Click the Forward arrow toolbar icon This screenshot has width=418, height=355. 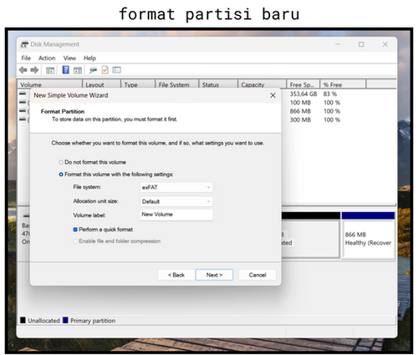coord(34,70)
